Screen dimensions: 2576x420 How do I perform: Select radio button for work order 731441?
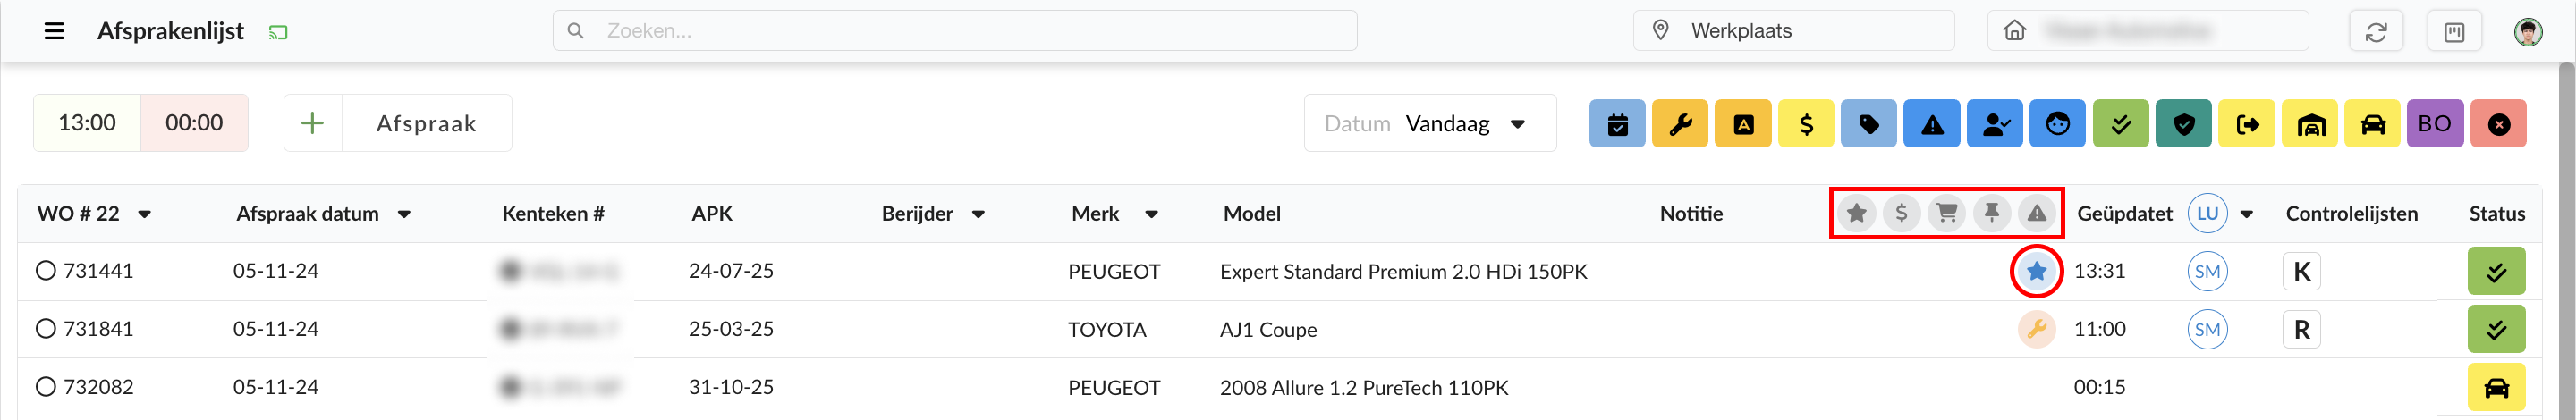(45, 271)
